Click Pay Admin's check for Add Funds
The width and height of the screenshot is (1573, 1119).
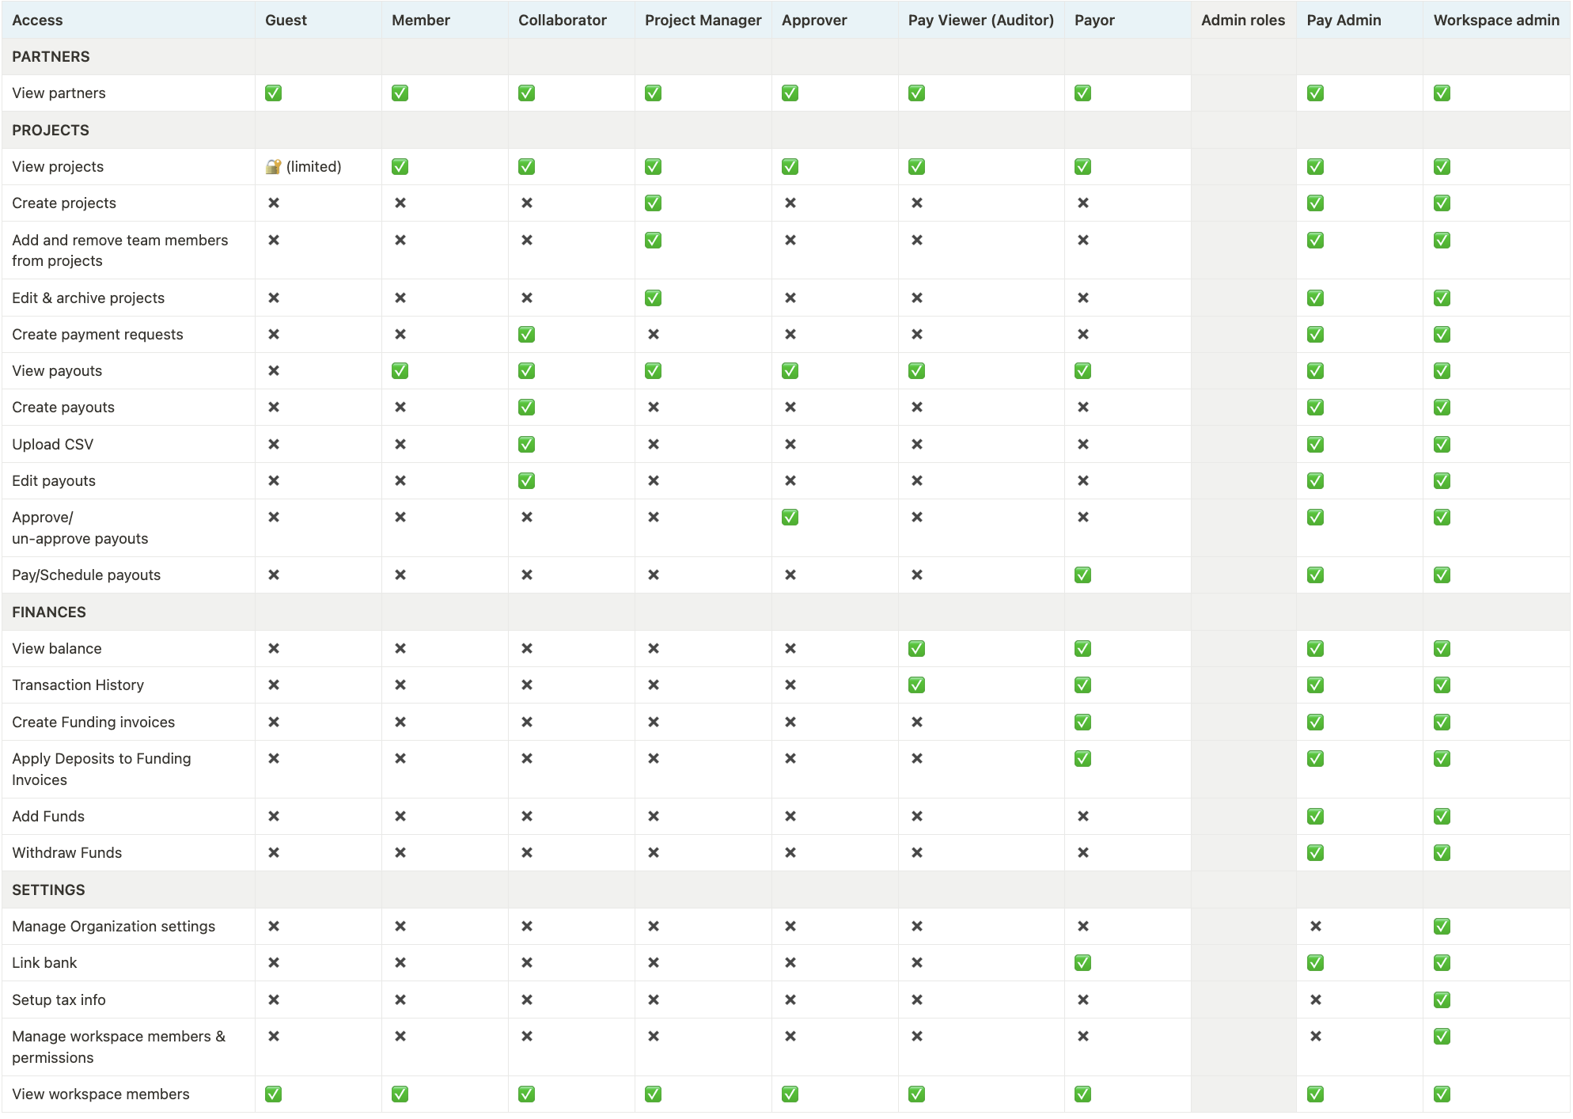pyautogui.click(x=1315, y=817)
